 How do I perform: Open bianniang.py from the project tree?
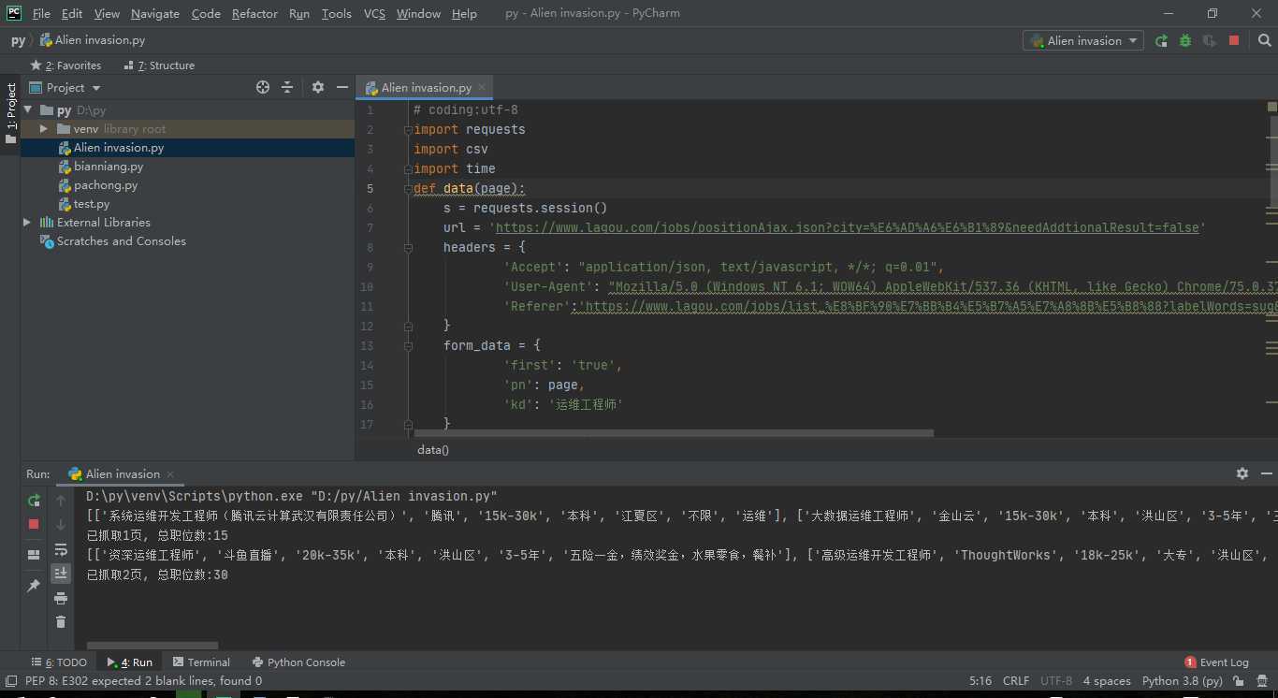point(108,167)
